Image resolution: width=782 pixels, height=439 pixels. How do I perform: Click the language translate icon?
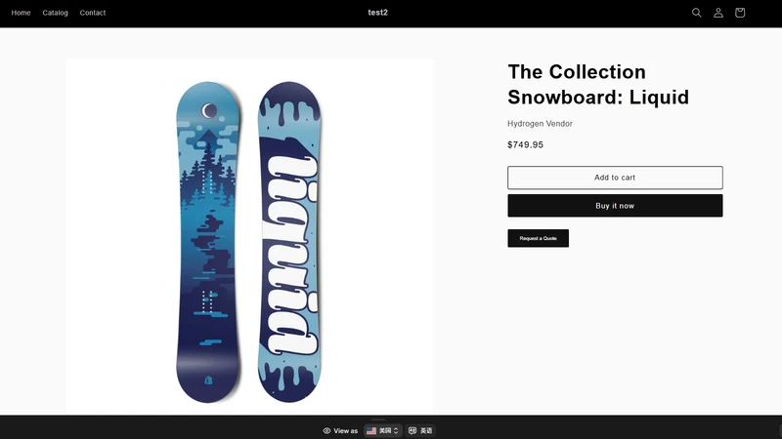[413, 431]
